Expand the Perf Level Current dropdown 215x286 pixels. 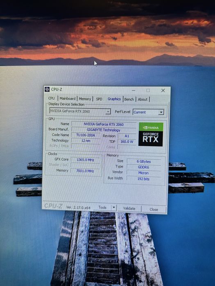click(148, 112)
